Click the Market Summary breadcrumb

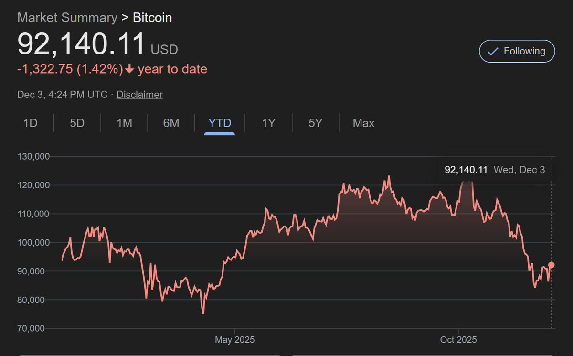(67, 18)
